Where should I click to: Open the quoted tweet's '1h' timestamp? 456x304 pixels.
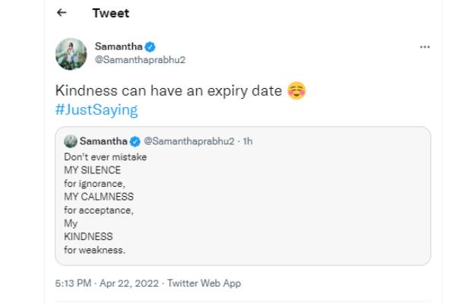click(x=248, y=141)
